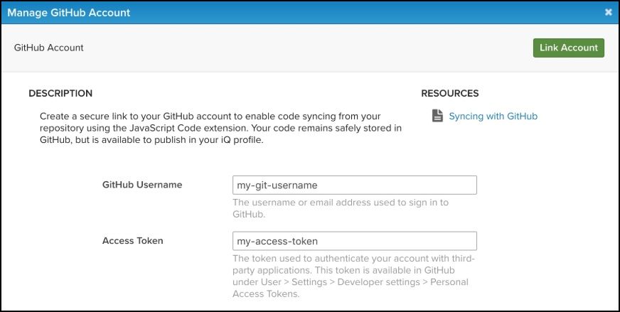Close the Manage GitHub Account dialog

(609, 12)
